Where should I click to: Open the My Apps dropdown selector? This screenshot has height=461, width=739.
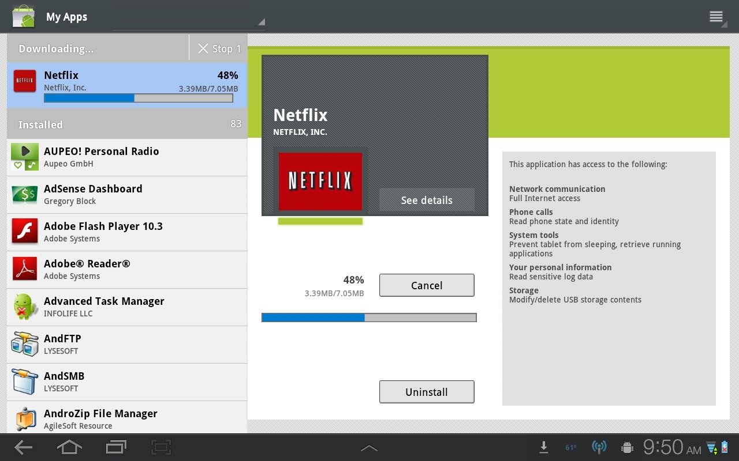point(189,17)
